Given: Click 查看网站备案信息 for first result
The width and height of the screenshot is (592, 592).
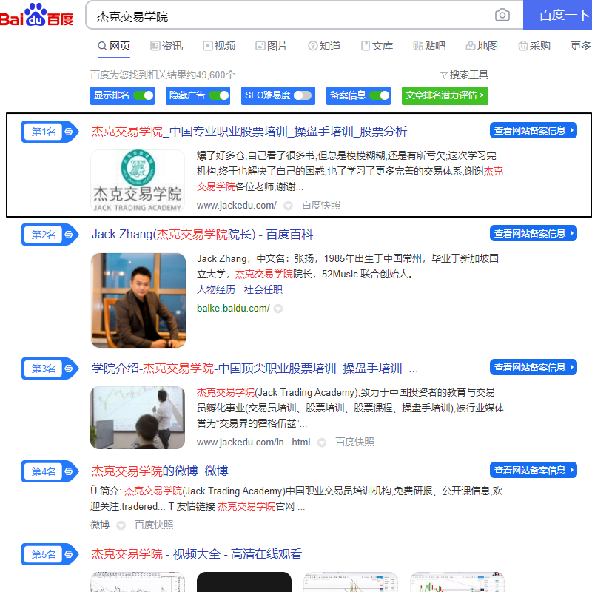Looking at the screenshot, I should tap(533, 131).
